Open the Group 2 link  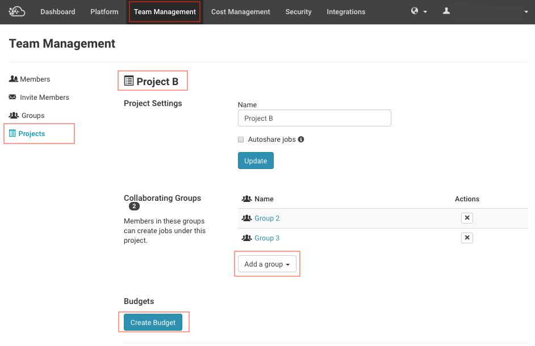tap(267, 218)
